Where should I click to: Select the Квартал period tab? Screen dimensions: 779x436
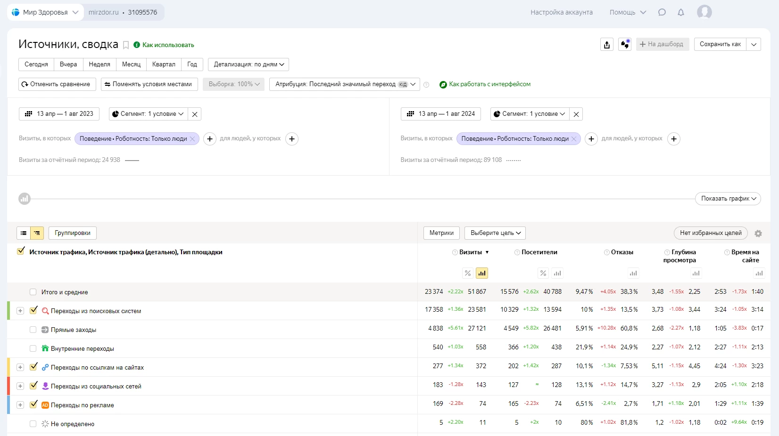pyautogui.click(x=164, y=65)
